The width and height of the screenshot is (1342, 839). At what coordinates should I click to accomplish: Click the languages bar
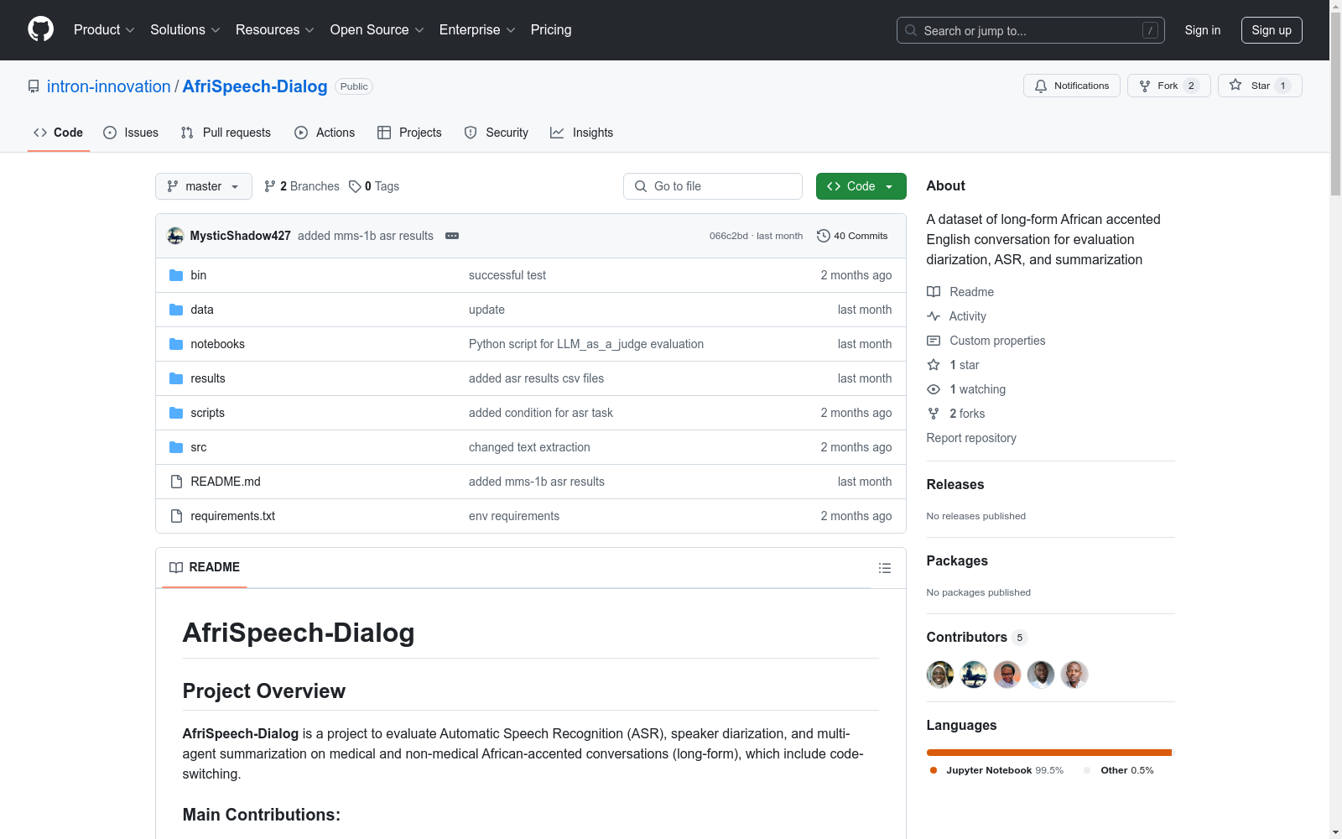1049,753
